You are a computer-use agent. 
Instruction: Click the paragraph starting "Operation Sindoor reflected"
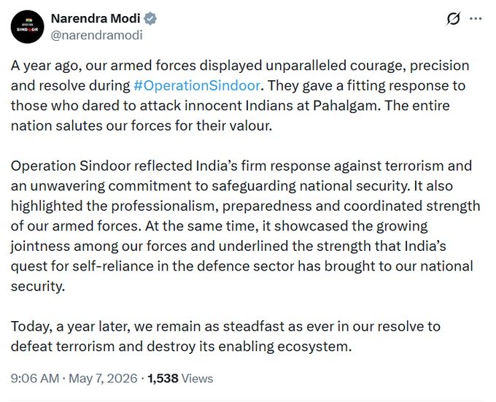tap(246, 226)
